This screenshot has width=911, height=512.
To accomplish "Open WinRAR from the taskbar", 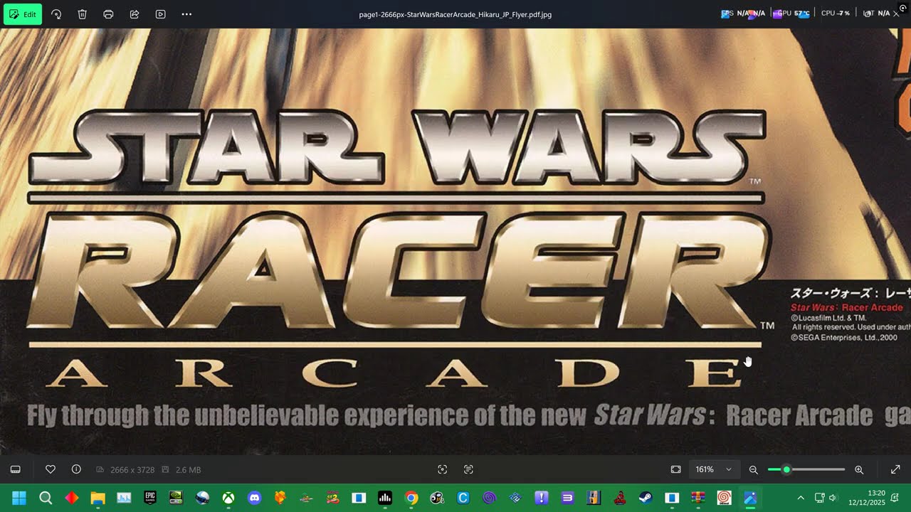I will click(x=698, y=498).
